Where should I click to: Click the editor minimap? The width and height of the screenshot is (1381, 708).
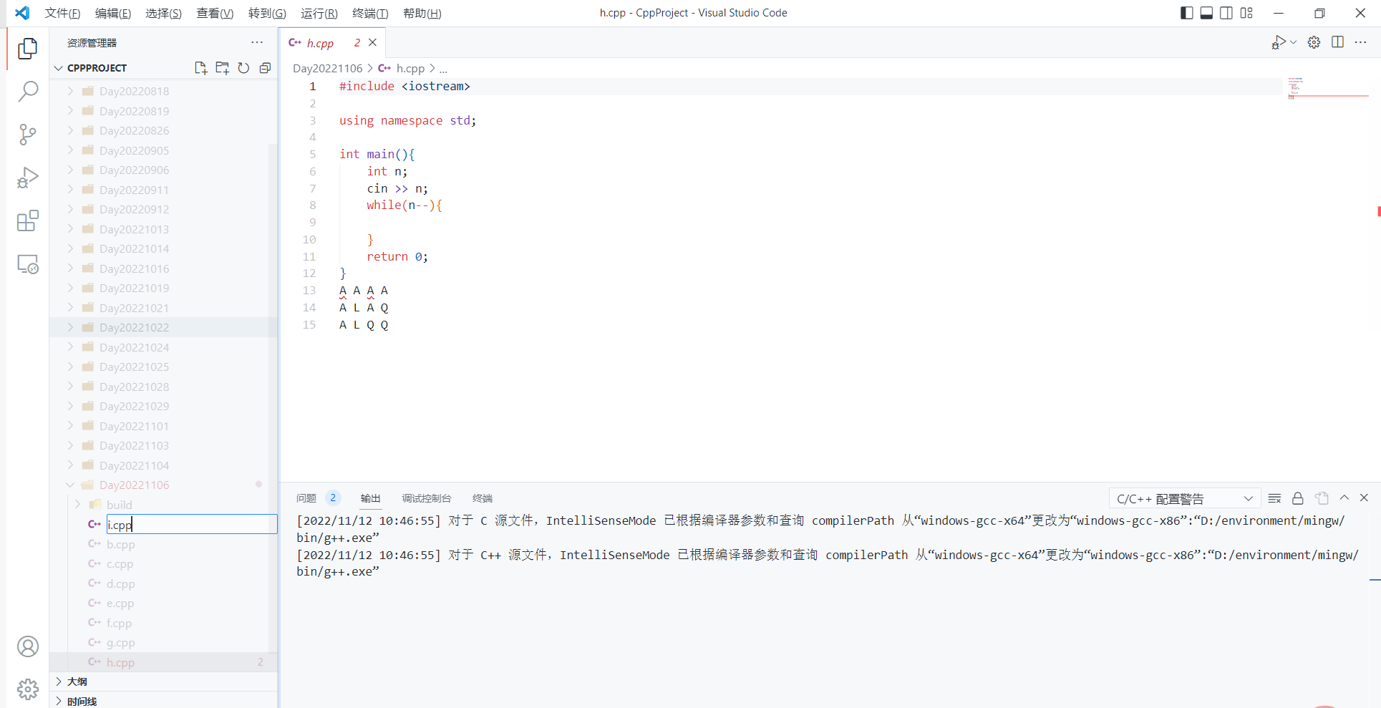[1327, 89]
